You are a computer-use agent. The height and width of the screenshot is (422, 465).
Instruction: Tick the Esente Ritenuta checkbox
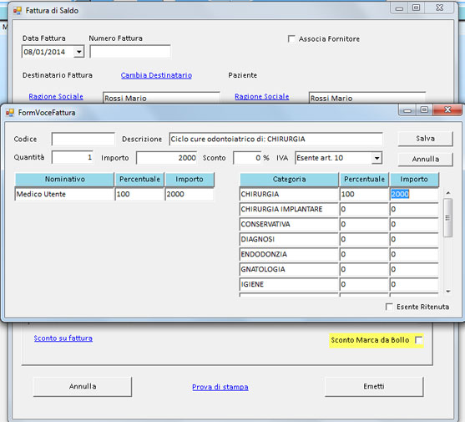pyautogui.click(x=389, y=307)
